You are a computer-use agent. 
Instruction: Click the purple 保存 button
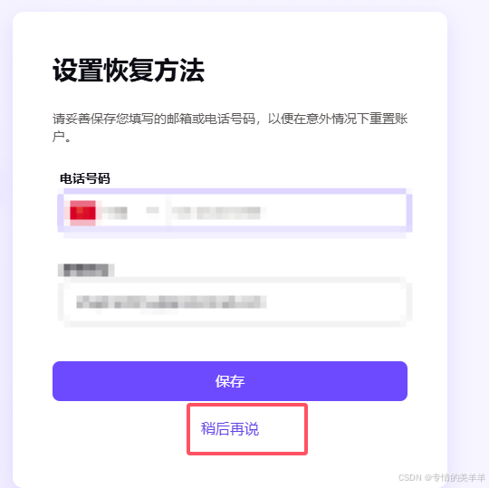click(230, 381)
